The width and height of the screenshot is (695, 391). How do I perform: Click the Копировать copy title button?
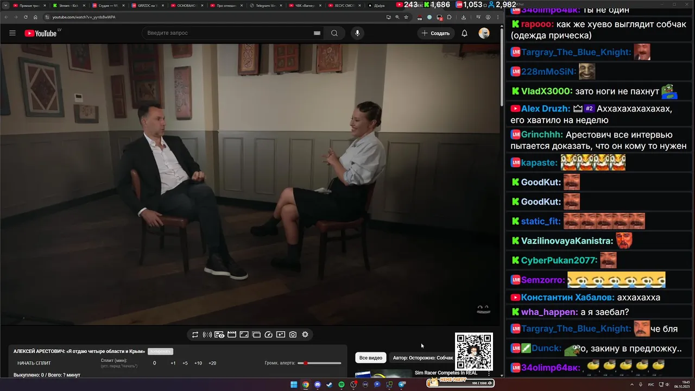(x=160, y=351)
